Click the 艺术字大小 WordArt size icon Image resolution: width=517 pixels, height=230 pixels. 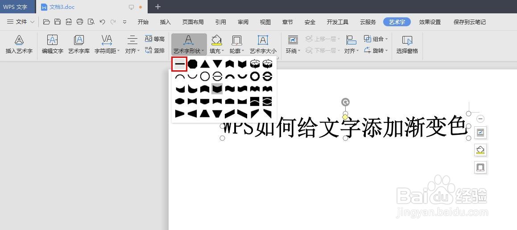pos(263,40)
